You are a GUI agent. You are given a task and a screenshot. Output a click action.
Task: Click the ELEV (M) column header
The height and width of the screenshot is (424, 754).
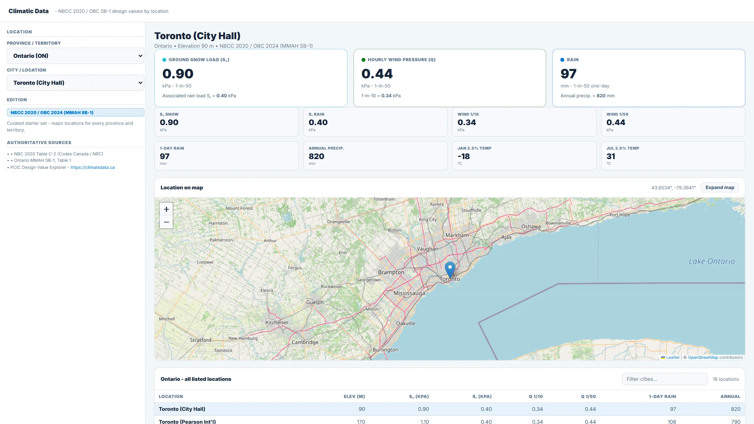pos(354,396)
